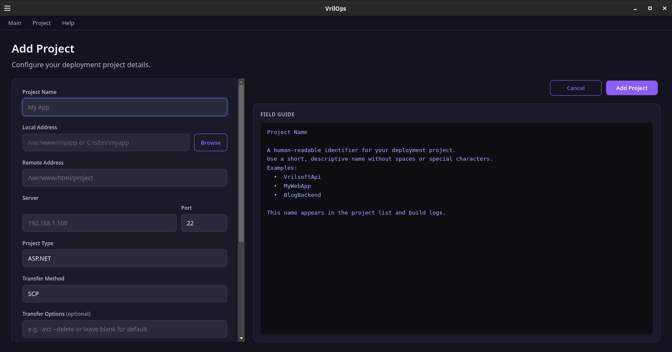Click the Project Name title in the field guide
Screen dimensions: 672x352
pyautogui.click(x=287, y=132)
